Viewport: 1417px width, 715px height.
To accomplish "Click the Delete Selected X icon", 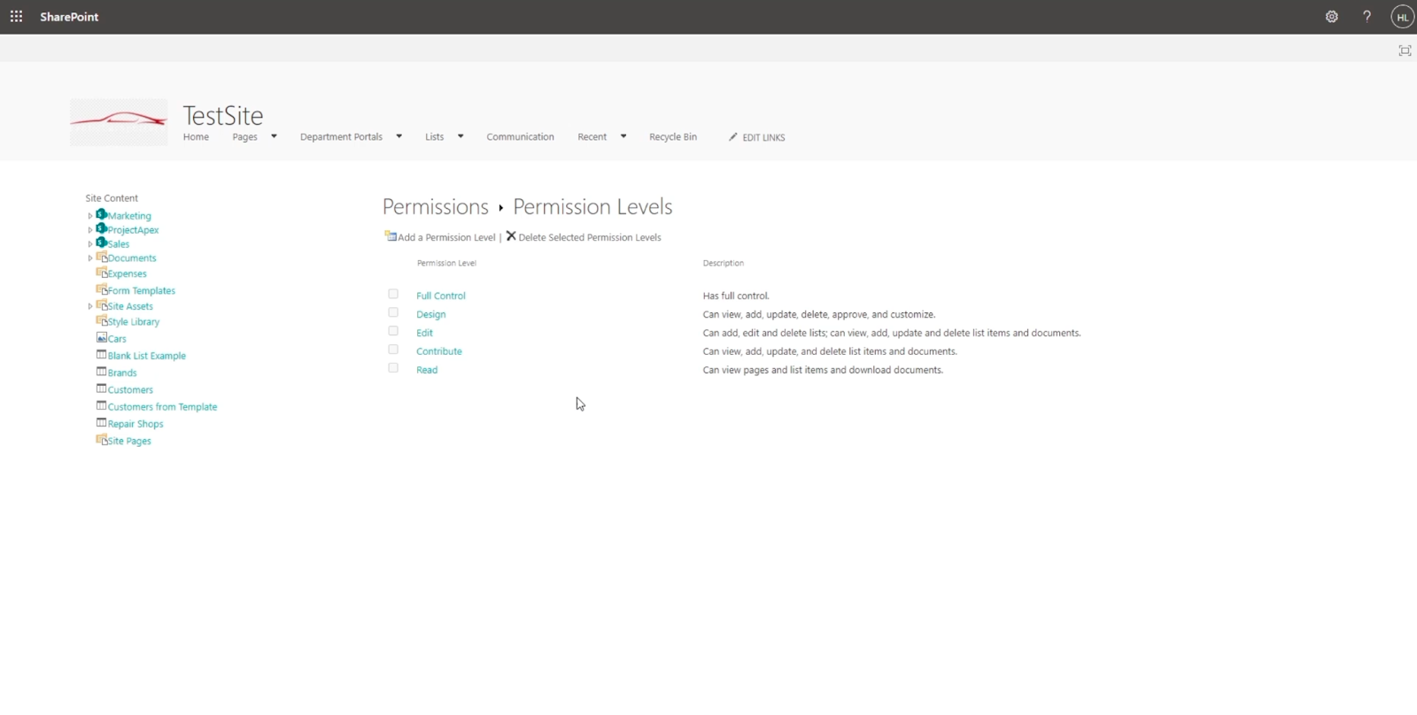I will tap(511, 236).
